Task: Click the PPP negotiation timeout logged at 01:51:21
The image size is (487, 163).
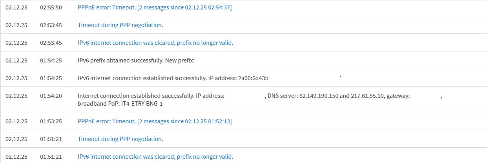Action: tap(120, 139)
